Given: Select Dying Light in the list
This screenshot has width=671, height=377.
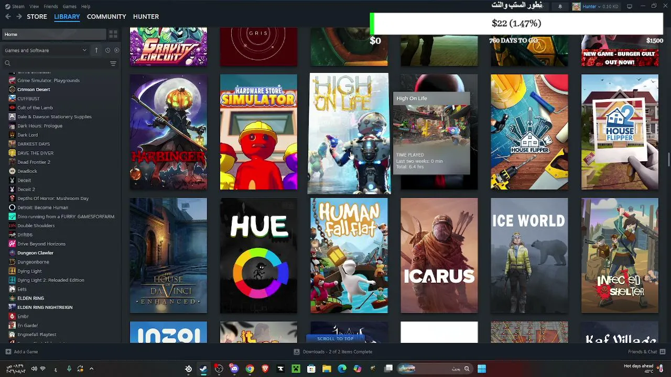Looking at the screenshot, I should pyautogui.click(x=29, y=271).
